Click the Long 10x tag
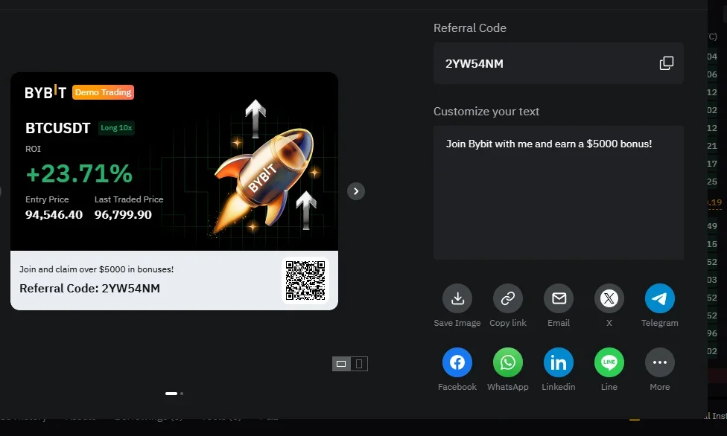This screenshot has height=436, width=727. pyautogui.click(x=116, y=128)
